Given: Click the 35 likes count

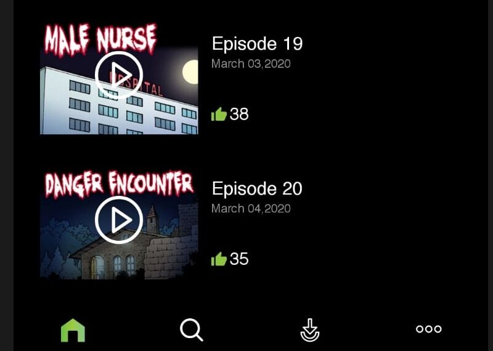Looking at the screenshot, I should click(239, 259).
